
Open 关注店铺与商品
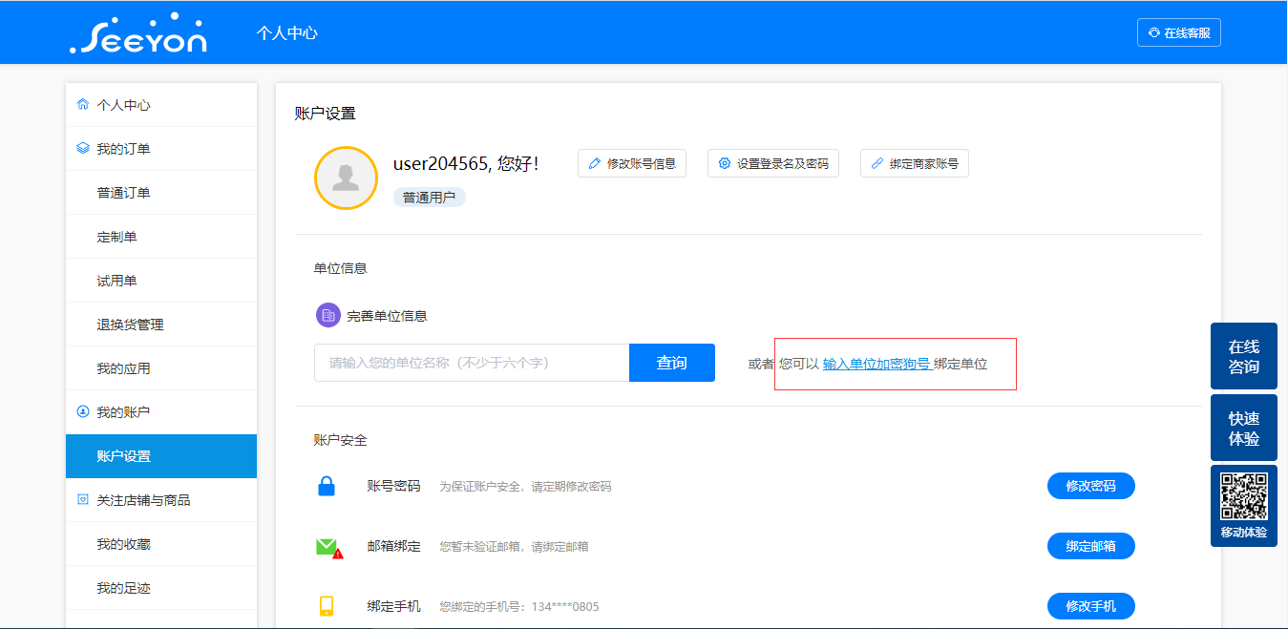point(161,500)
